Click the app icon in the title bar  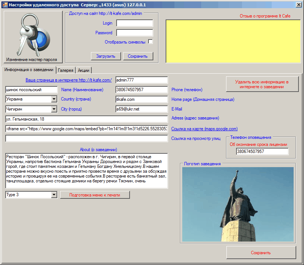point(5,5)
